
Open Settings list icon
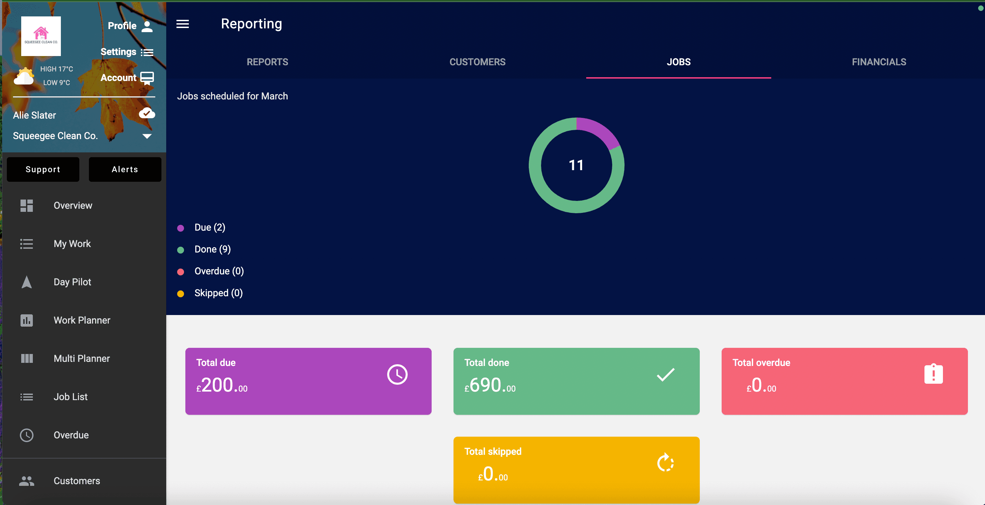point(147,52)
